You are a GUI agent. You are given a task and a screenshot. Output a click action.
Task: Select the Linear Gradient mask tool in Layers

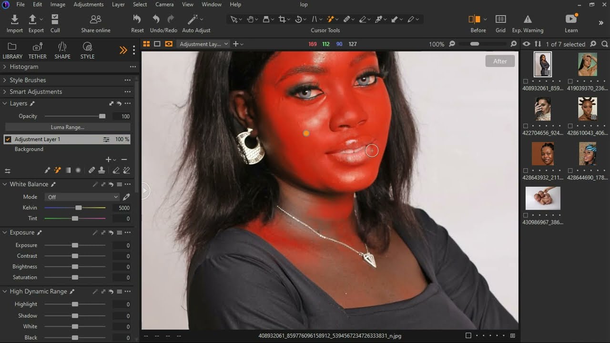68,170
